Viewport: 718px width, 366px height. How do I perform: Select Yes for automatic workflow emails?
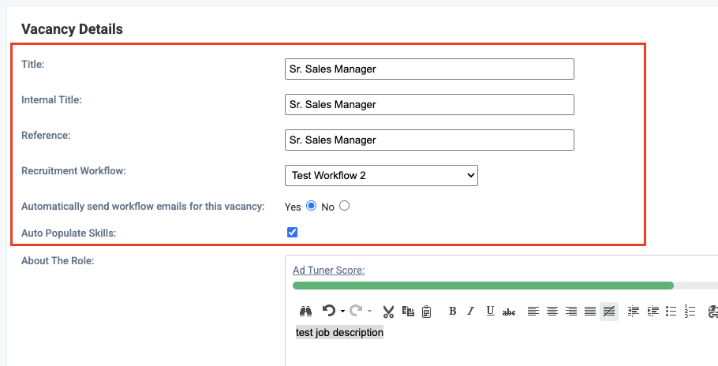tap(311, 206)
